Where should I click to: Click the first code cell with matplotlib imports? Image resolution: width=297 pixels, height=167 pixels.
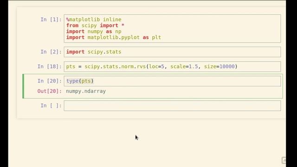point(172,28)
